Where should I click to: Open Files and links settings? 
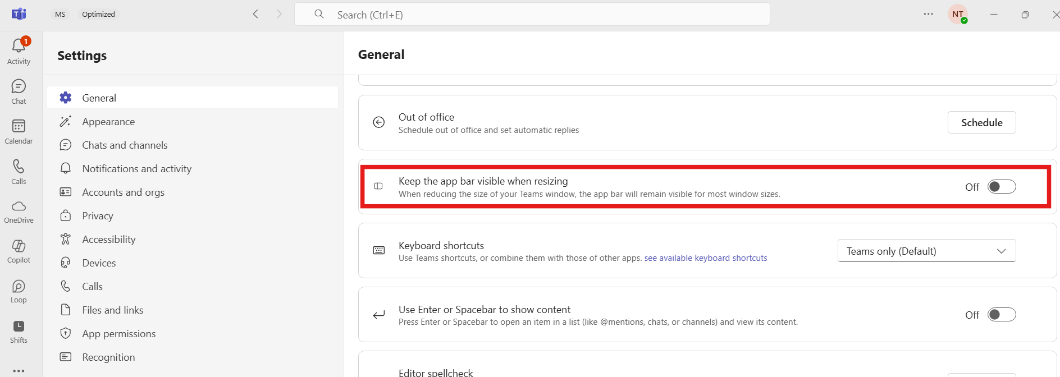click(193, 310)
